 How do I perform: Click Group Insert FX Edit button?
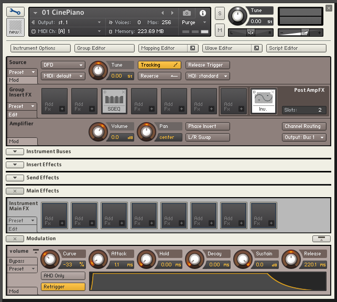(22, 115)
